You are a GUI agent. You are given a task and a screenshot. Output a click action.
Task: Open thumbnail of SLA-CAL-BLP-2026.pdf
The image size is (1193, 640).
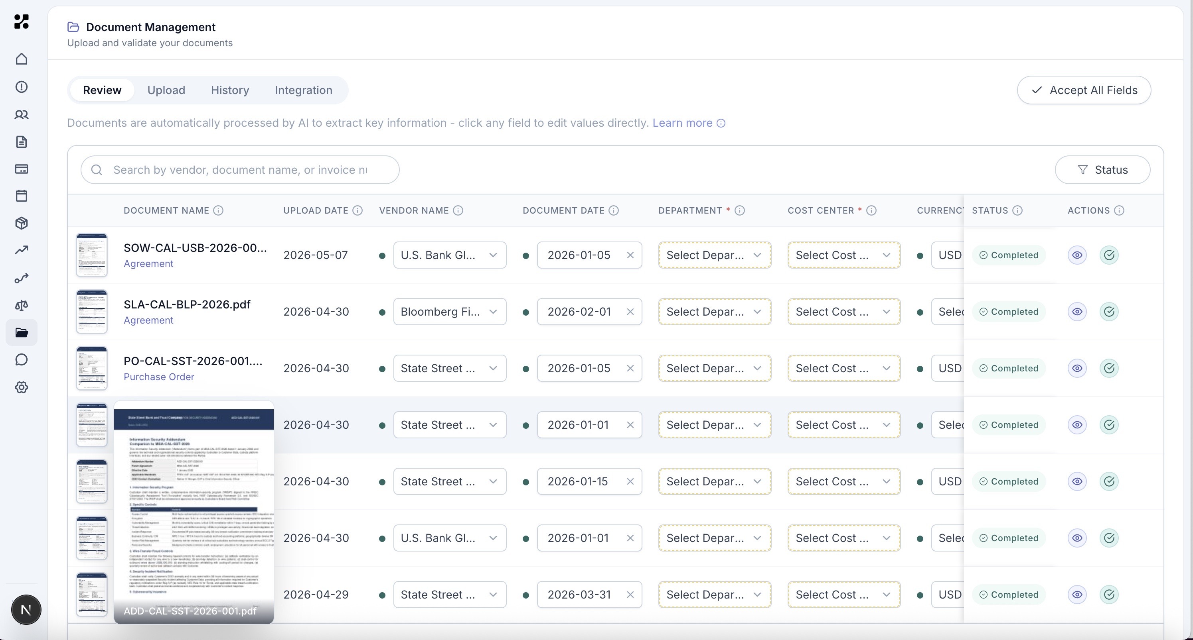coord(92,312)
